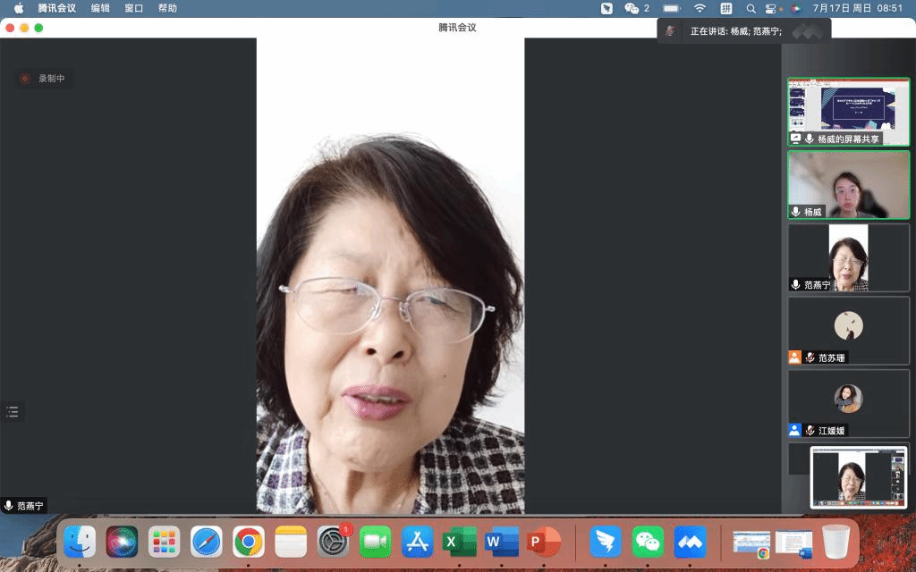This screenshot has height=572, width=916.
Task: Select 范苏珊's participant tile
Action: pos(848,331)
